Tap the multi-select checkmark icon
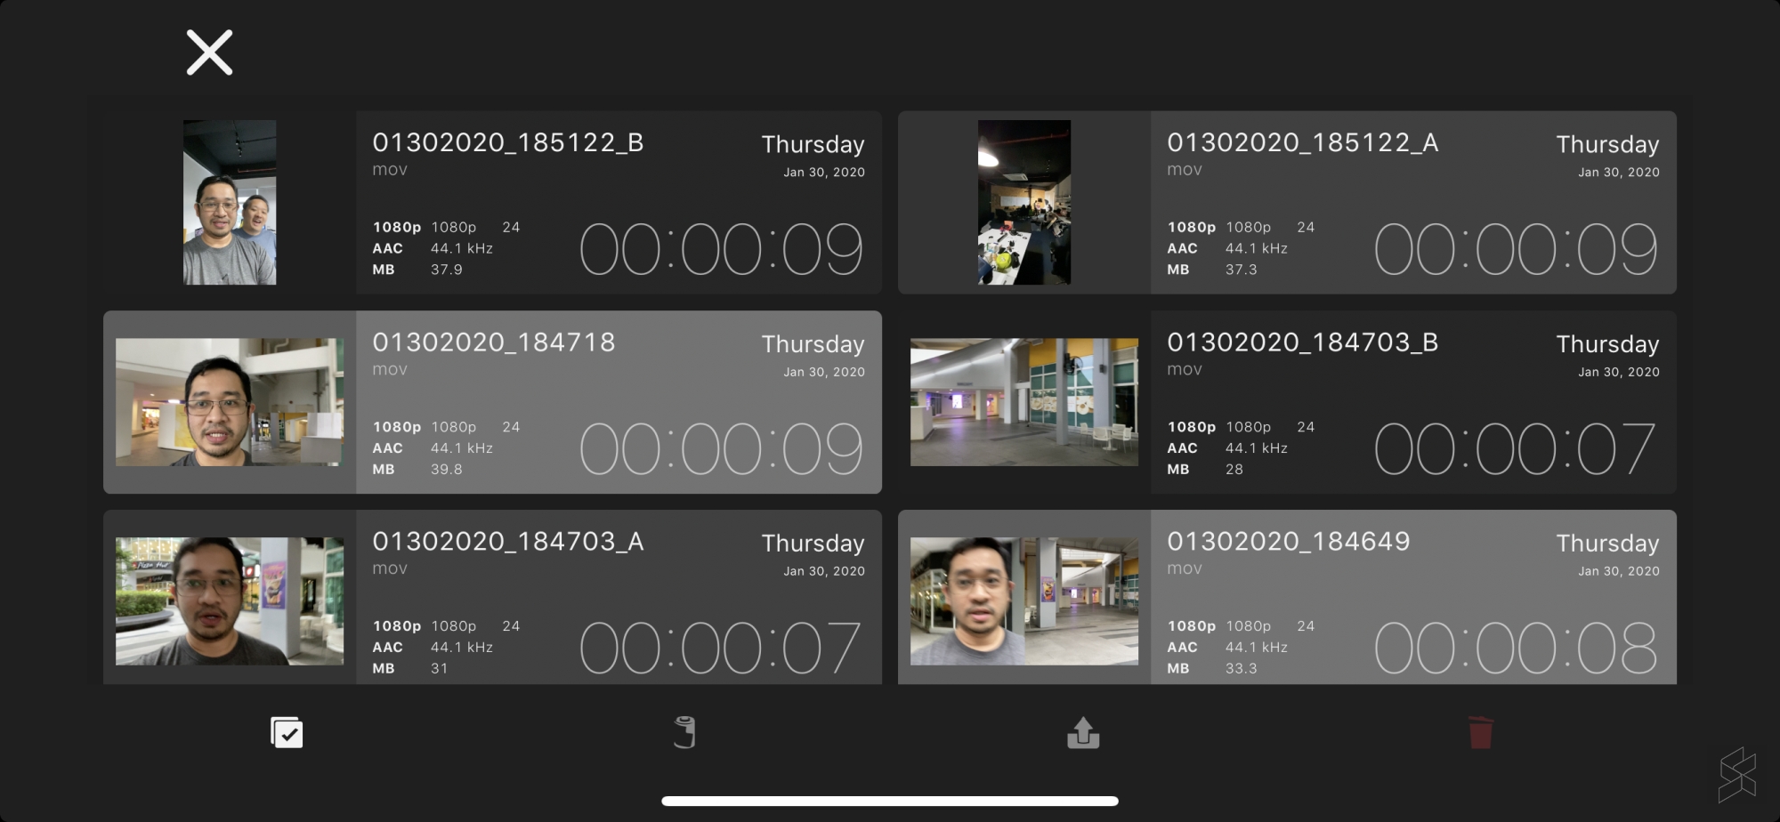This screenshot has width=1780, height=822. (287, 732)
